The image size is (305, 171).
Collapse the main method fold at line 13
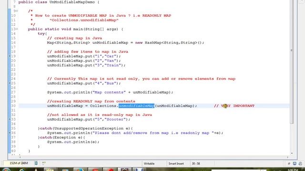click(x=17, y=29)
